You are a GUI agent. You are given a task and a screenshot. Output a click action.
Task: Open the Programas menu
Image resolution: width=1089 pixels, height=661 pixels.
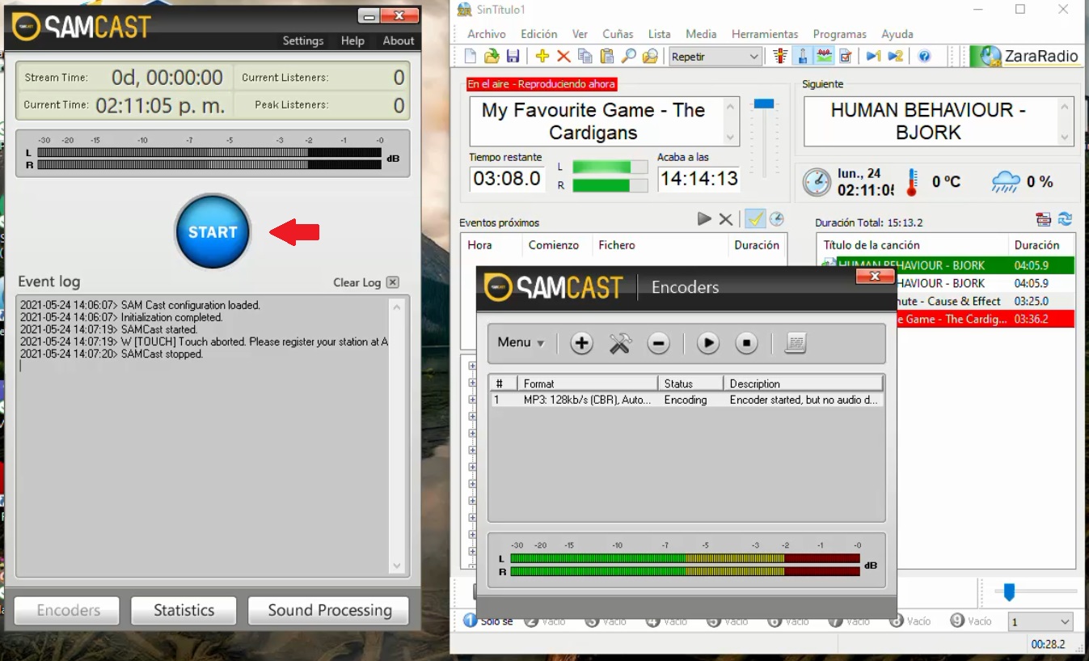pyautogui.click(x=840, y=34)
